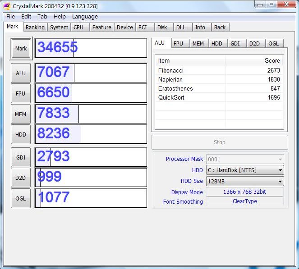Click the CrystalMark app icon in title bar
This screenshot has height=269, width=299.
pyautogui.click(x=7, y=6)
